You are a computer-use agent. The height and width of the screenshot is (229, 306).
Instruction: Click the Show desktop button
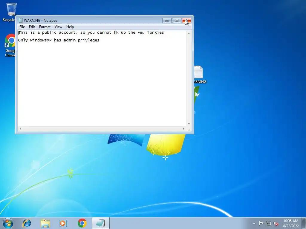coord(304,223)
